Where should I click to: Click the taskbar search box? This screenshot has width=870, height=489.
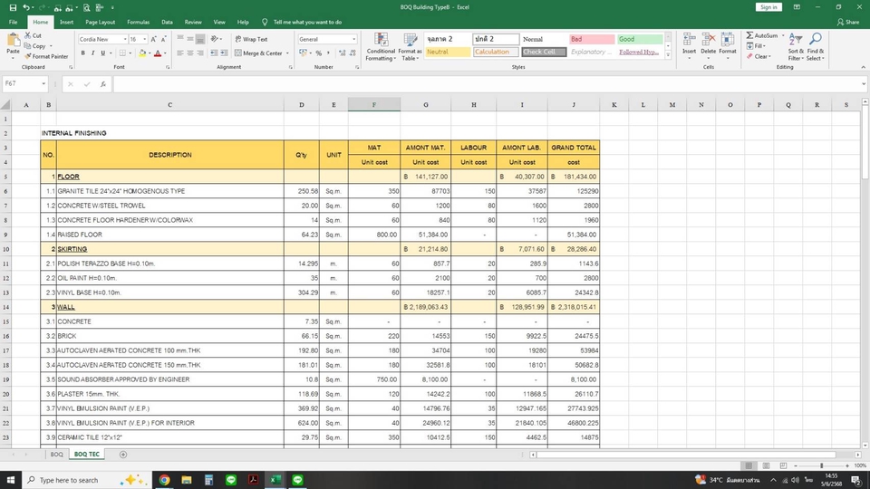pyautogui.click(x=87, y=480)
